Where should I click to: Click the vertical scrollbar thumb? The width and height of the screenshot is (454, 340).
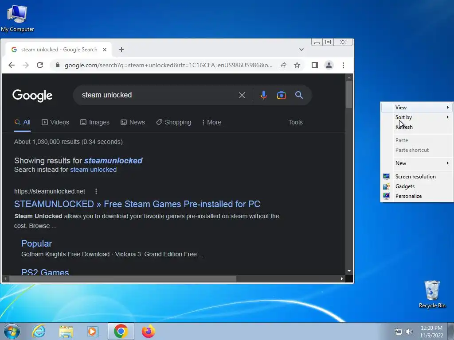click(349, 95)
